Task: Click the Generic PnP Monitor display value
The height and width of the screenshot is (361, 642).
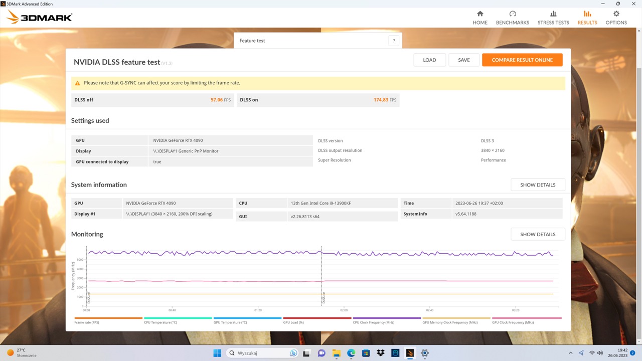Action: click(186, 151)
